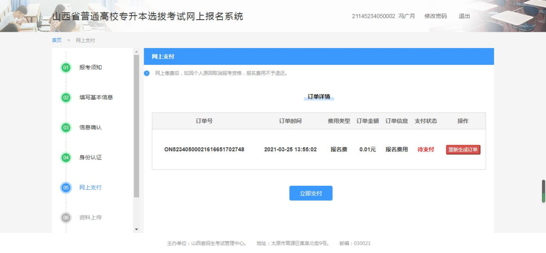This screenshot has width=546, height=253.
Task: Click the blue info icon beside the refund notice
Action: [x=147, y=73]
